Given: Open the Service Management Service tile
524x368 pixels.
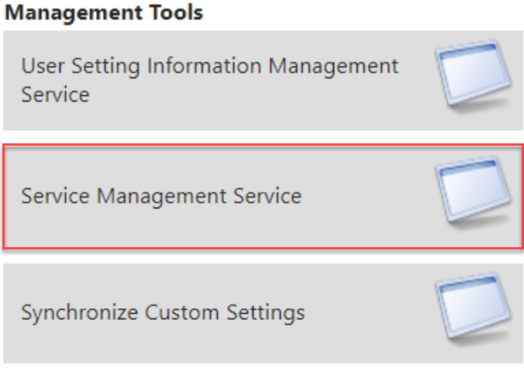Looking at the screenshot, I should point(263,197).
